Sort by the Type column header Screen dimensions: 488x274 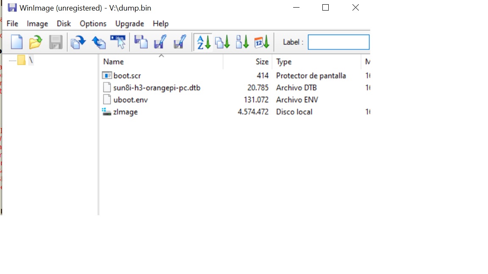pos(316,61)
